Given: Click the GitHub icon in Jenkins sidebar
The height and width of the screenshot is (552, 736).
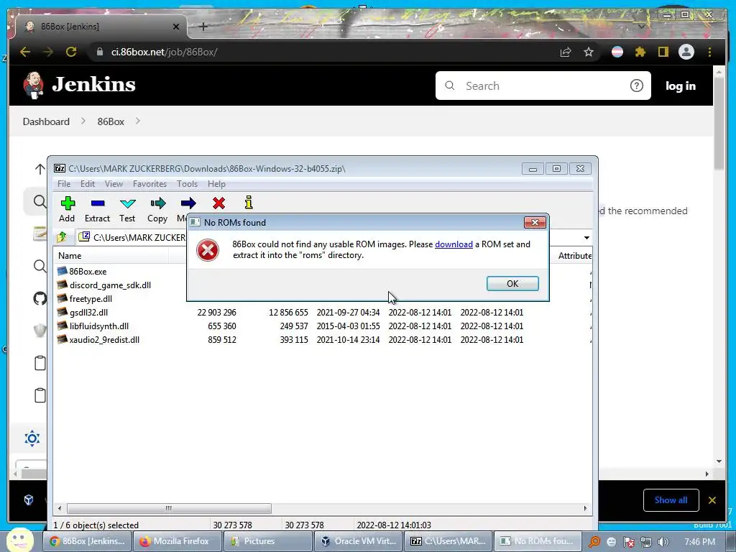Looking at the screenshot, I should 40,298.
